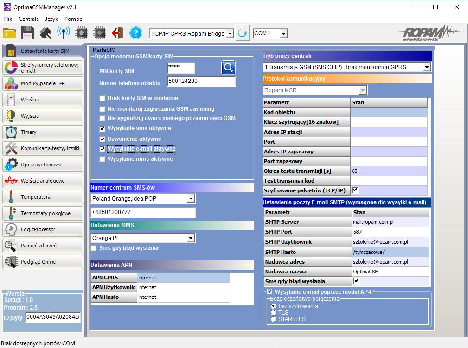Enable Wysyłanie mms aktywne
468x348 pixels.
point(103,159)
